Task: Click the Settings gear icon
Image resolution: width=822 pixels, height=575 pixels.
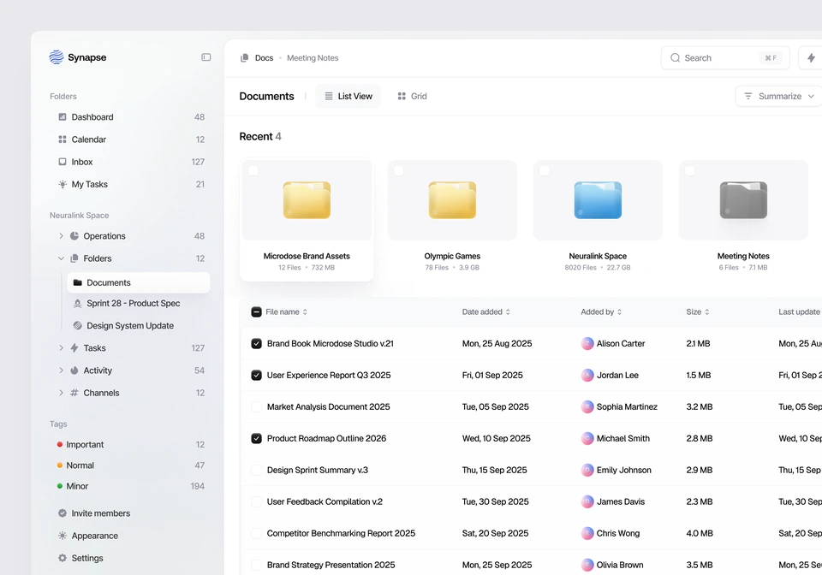Action: (63, 558)
